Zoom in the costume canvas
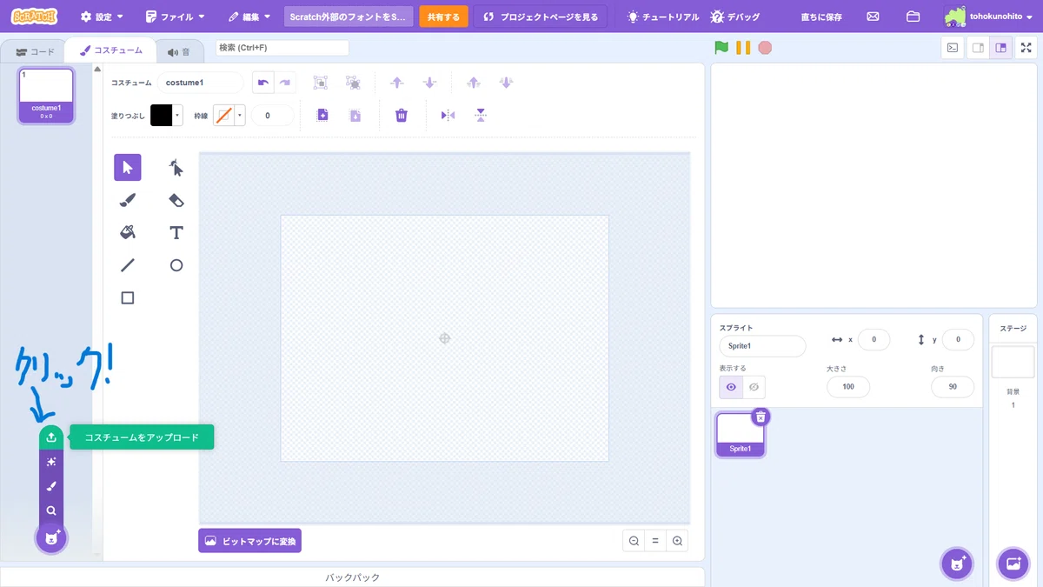This screenshot has height=587, width=1043. click(677, 541)
